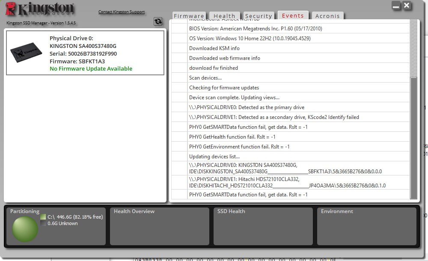Screen dimensions: 428x261
Task: Close the Kingston SSD Manager window
Action: [x=407, y=6]
